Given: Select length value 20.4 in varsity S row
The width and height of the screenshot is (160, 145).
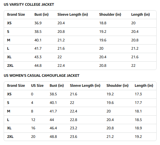Looking at the screenshot, I should point(135,32).
